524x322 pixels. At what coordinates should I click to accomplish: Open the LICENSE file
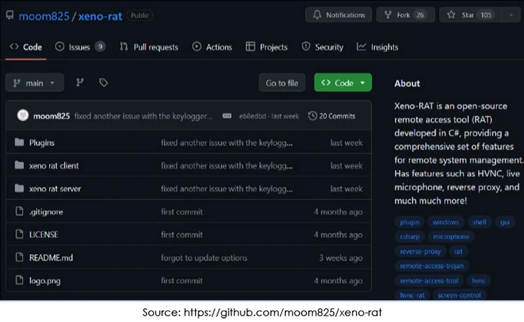44,235
